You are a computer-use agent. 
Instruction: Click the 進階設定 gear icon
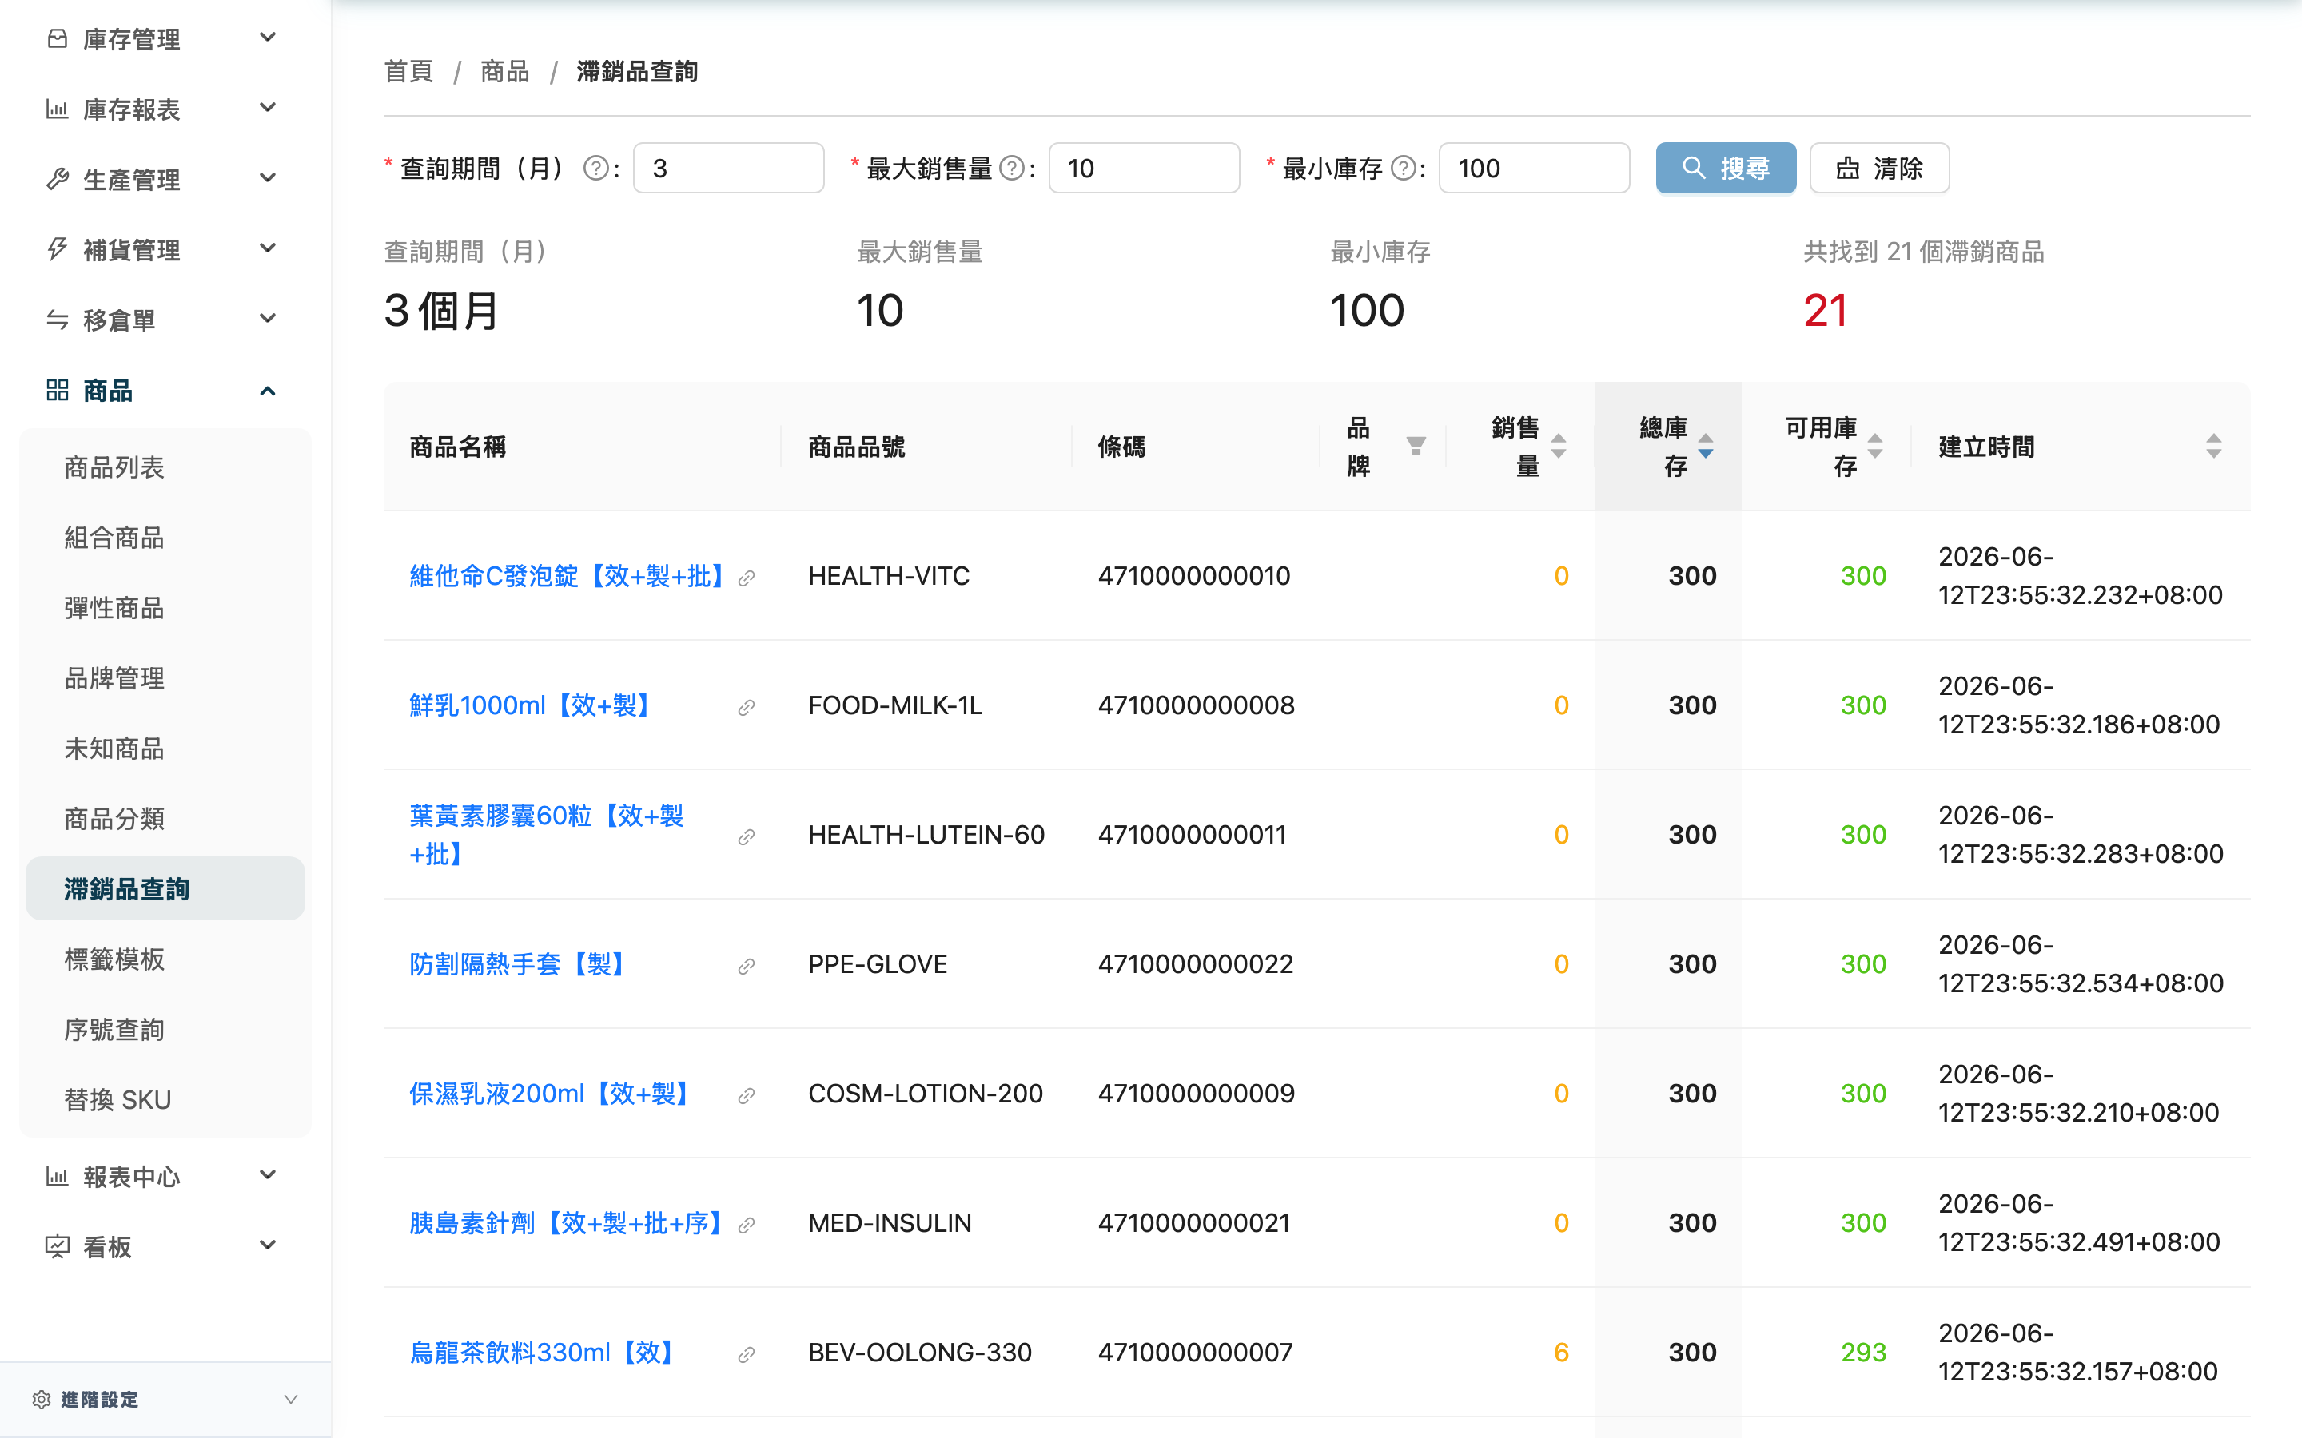click(x=41, y=1399)
